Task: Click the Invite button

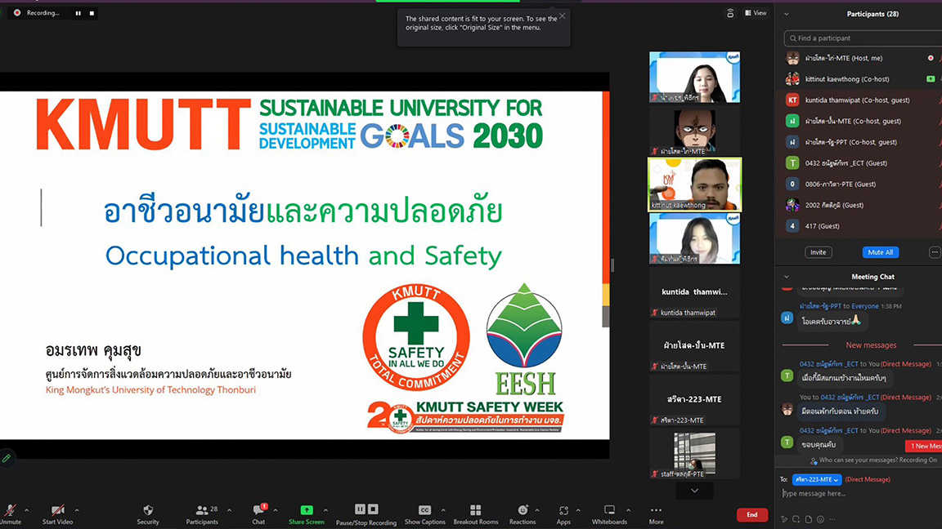Action: (819, 252)
